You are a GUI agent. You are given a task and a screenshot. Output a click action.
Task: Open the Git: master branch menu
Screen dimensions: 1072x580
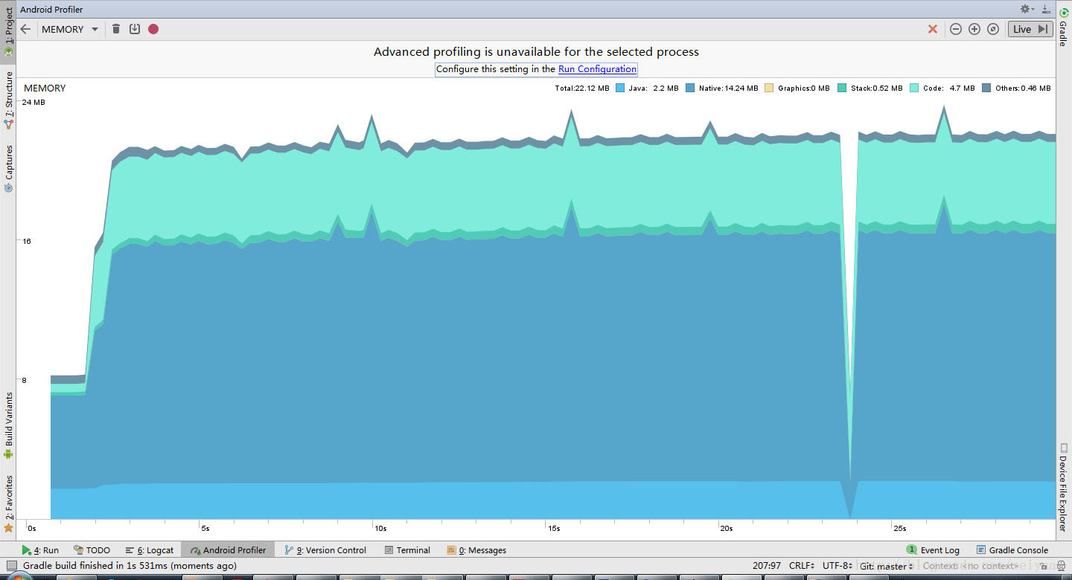(886, 566)
